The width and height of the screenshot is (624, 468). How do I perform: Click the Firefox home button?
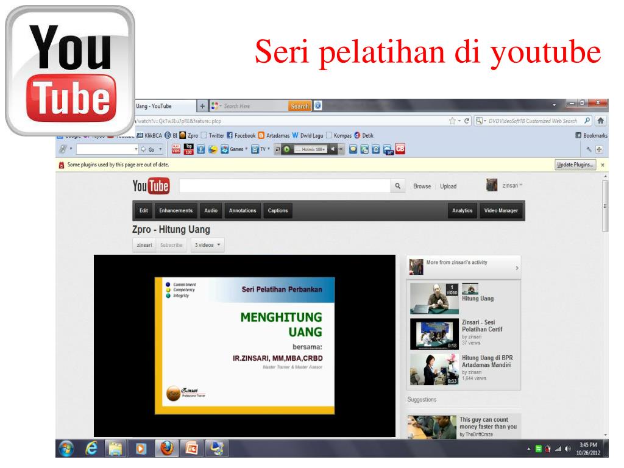[600, 121]
